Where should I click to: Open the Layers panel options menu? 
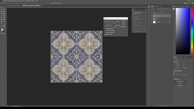tap(171, 6)
